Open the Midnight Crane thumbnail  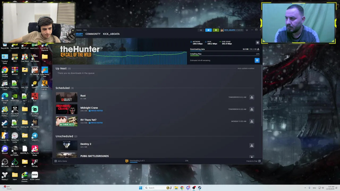66,109
